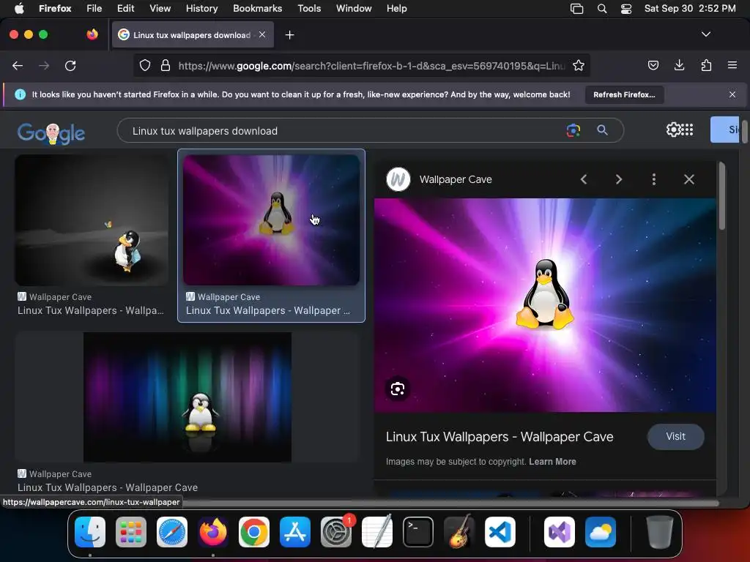Viewport: 750px width, 562px height.
Task: Go back to the previous page
Action: tap(18, 65)
